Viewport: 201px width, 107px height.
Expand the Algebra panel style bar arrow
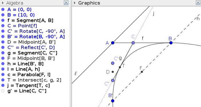click(3, 3)
